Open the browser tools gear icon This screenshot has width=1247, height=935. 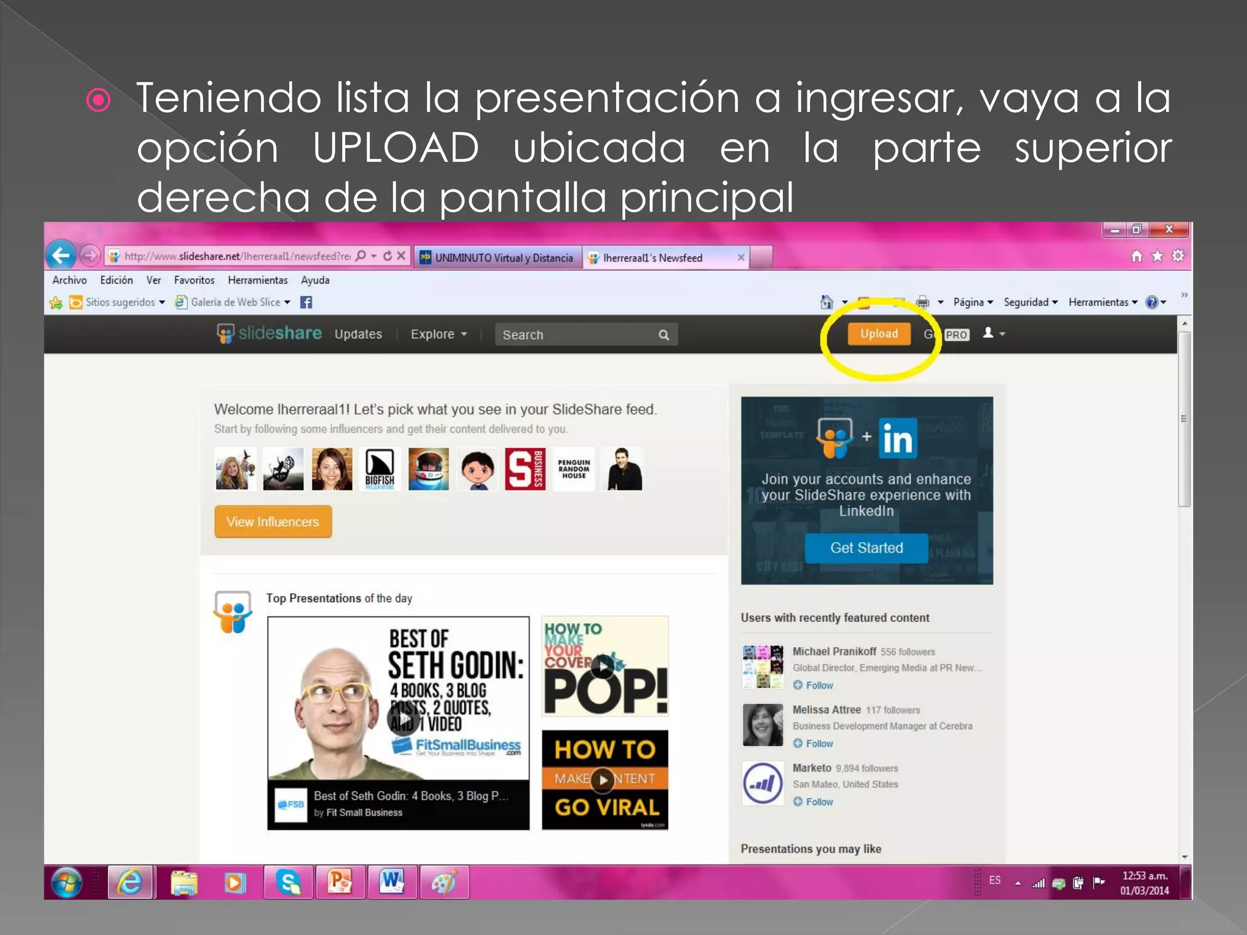1178,256
